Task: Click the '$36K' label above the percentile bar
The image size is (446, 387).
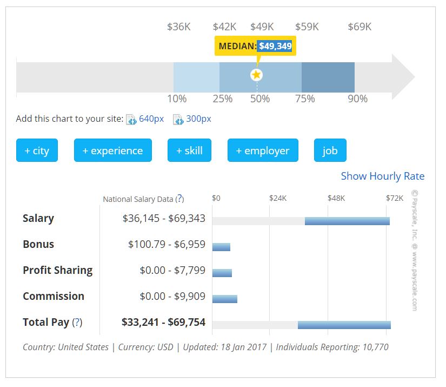Action: 178,27
